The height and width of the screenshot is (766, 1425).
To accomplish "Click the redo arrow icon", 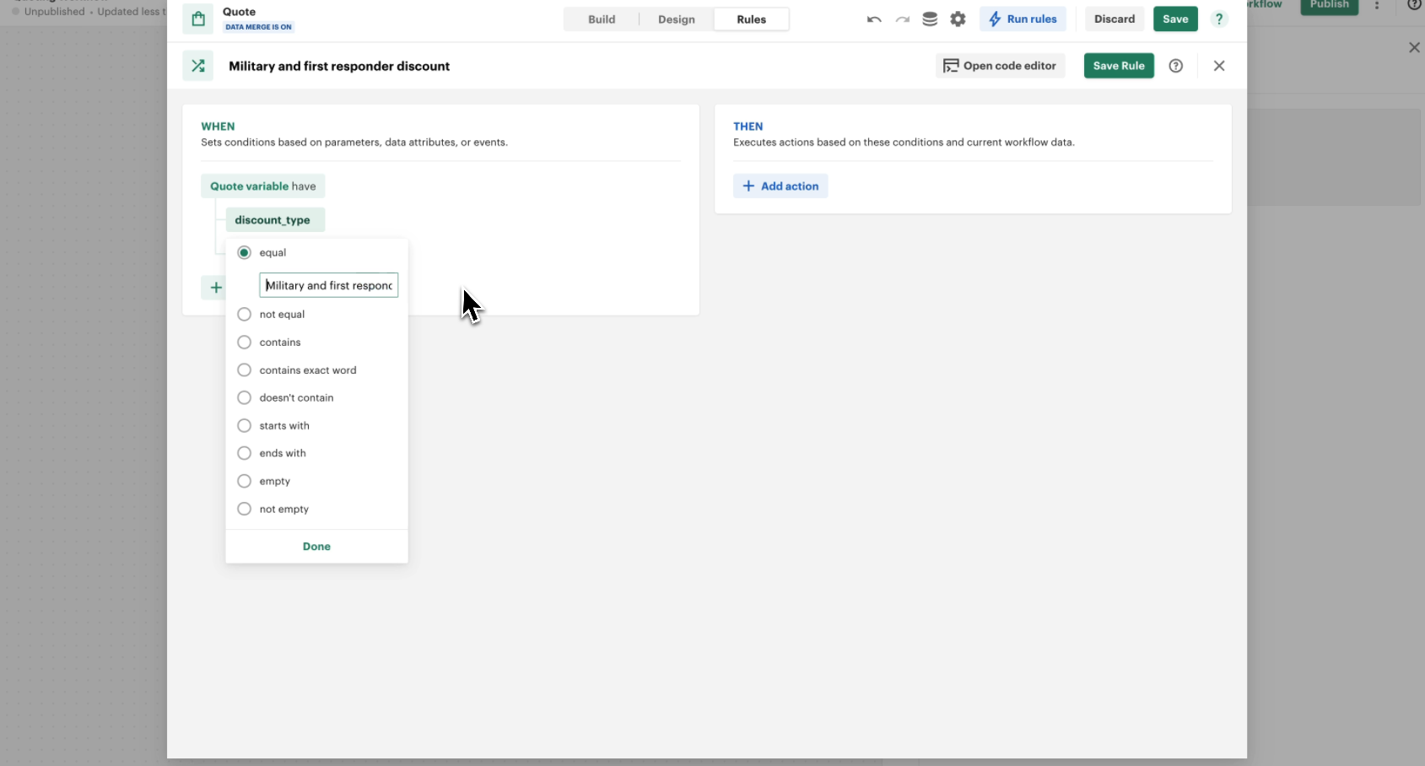I will tap(903, 19).
